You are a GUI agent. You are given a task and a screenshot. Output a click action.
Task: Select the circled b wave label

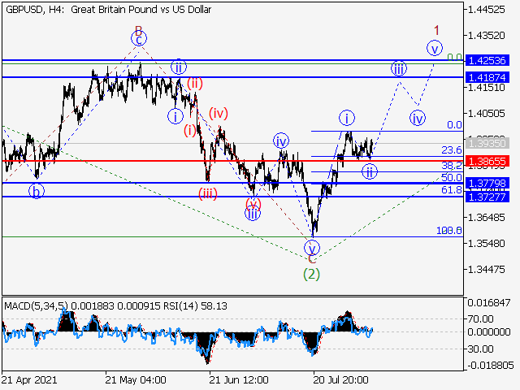tap(37, 192)
